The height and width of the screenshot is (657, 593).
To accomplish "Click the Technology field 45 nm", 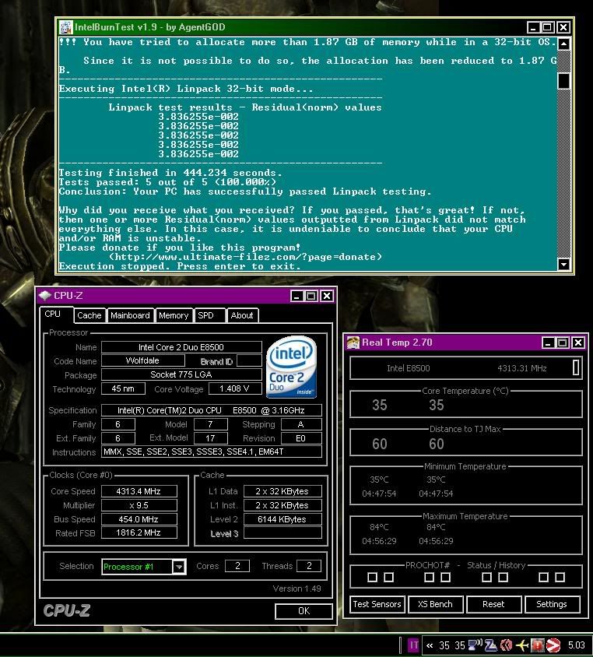I will (123, 388).
